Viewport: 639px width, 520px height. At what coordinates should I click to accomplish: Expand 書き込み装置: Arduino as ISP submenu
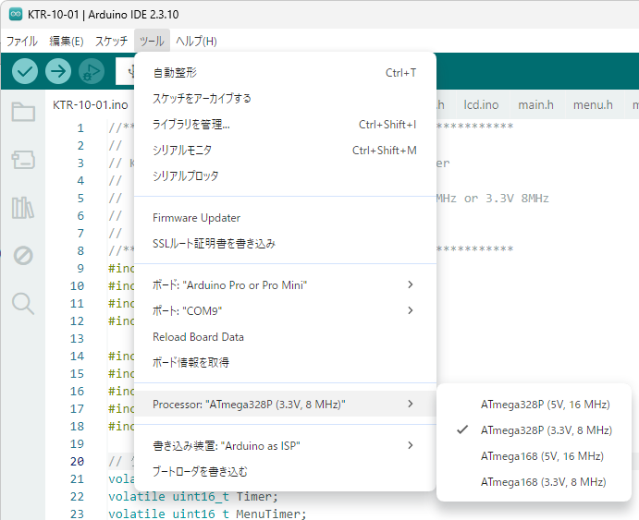pyautogui.click(x=285, y=446)
